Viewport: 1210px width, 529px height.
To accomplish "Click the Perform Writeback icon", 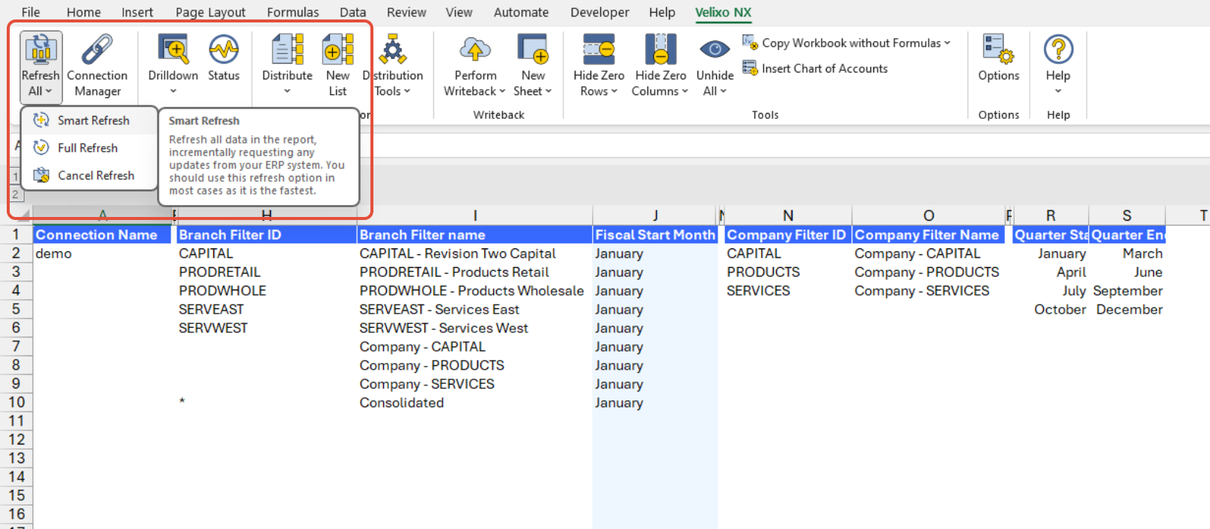I will pos(475,49).
